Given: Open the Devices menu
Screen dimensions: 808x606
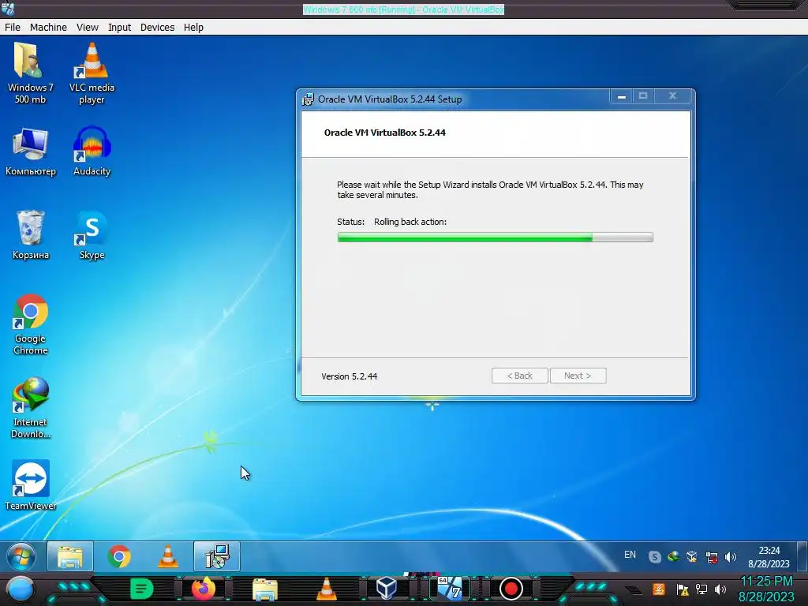Looking at the screenshot, I should pos(157,28).
